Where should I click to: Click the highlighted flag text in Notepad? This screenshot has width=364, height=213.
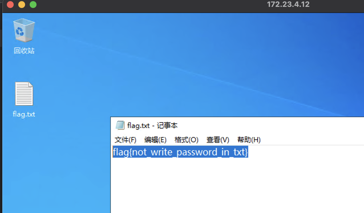tap(180, 152)
